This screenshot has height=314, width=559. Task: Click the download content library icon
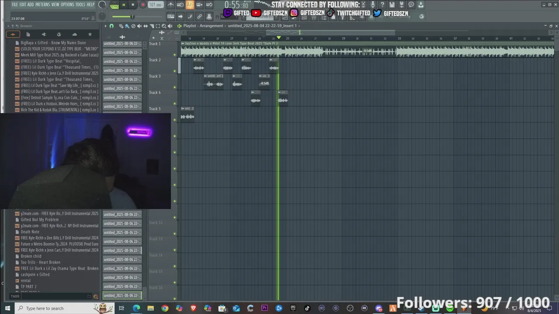[421, 4]
